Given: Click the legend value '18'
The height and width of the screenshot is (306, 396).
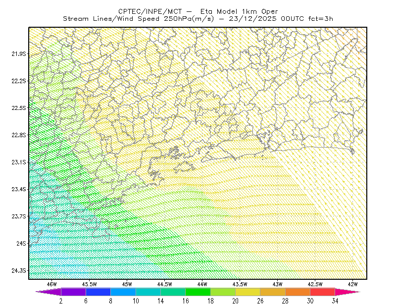Looking at the screenshot, I should pyautogui.click(x=210, y=301).
